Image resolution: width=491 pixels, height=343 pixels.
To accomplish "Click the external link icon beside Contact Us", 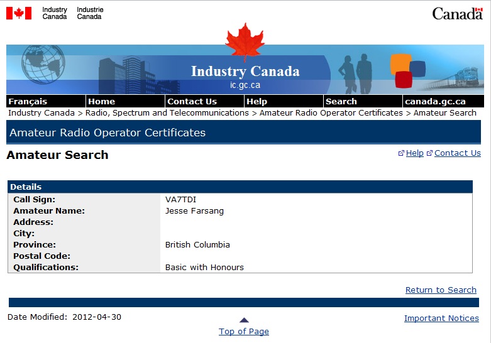I will click(x=429, y=153).
